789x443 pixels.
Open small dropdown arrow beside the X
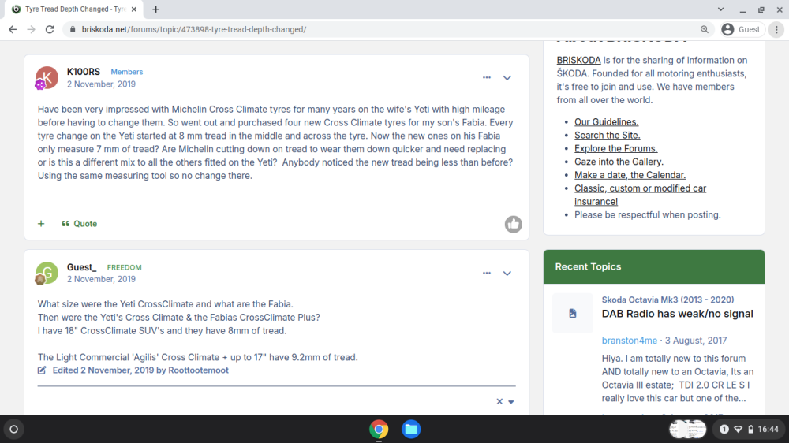pyautogui.click(x=511, y=402)
